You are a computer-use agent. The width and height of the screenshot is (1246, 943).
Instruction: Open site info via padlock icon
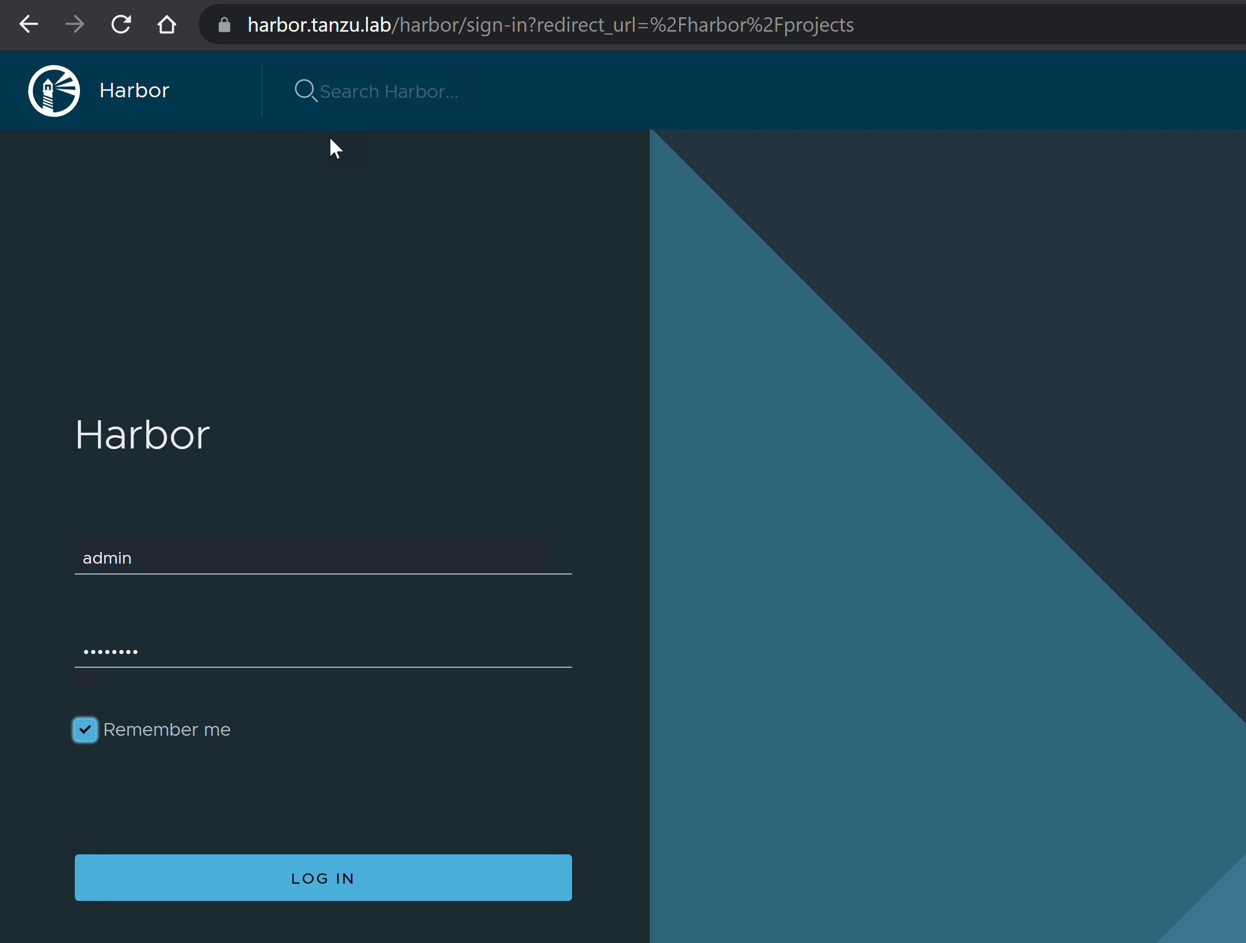coord(224,25)
